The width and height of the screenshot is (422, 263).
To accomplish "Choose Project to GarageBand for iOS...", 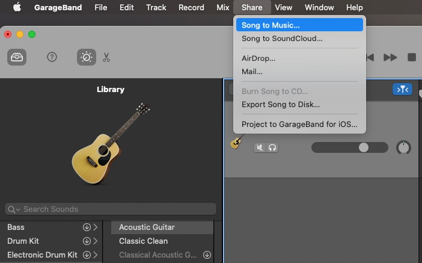I will [299, 124].
